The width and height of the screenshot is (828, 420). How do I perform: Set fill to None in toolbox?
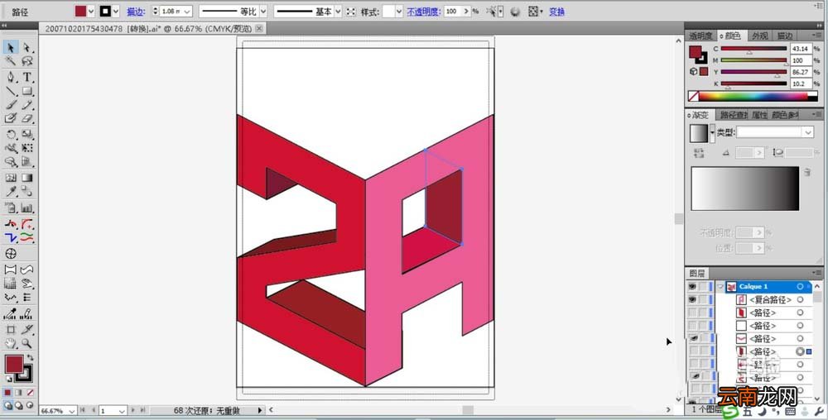30,393
